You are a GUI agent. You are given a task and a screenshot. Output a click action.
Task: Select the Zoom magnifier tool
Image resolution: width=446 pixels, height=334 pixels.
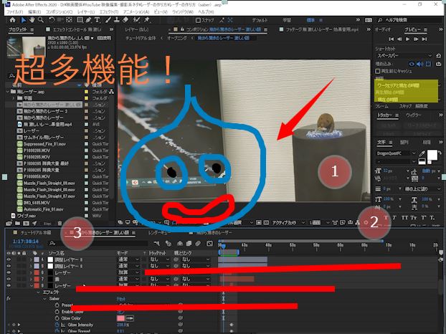click(x=41, y=20)
